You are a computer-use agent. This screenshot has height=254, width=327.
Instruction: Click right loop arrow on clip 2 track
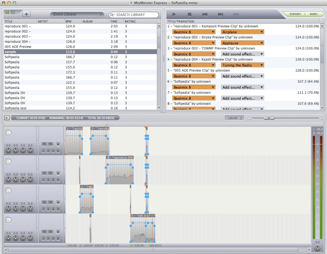(x=51, y=202)
